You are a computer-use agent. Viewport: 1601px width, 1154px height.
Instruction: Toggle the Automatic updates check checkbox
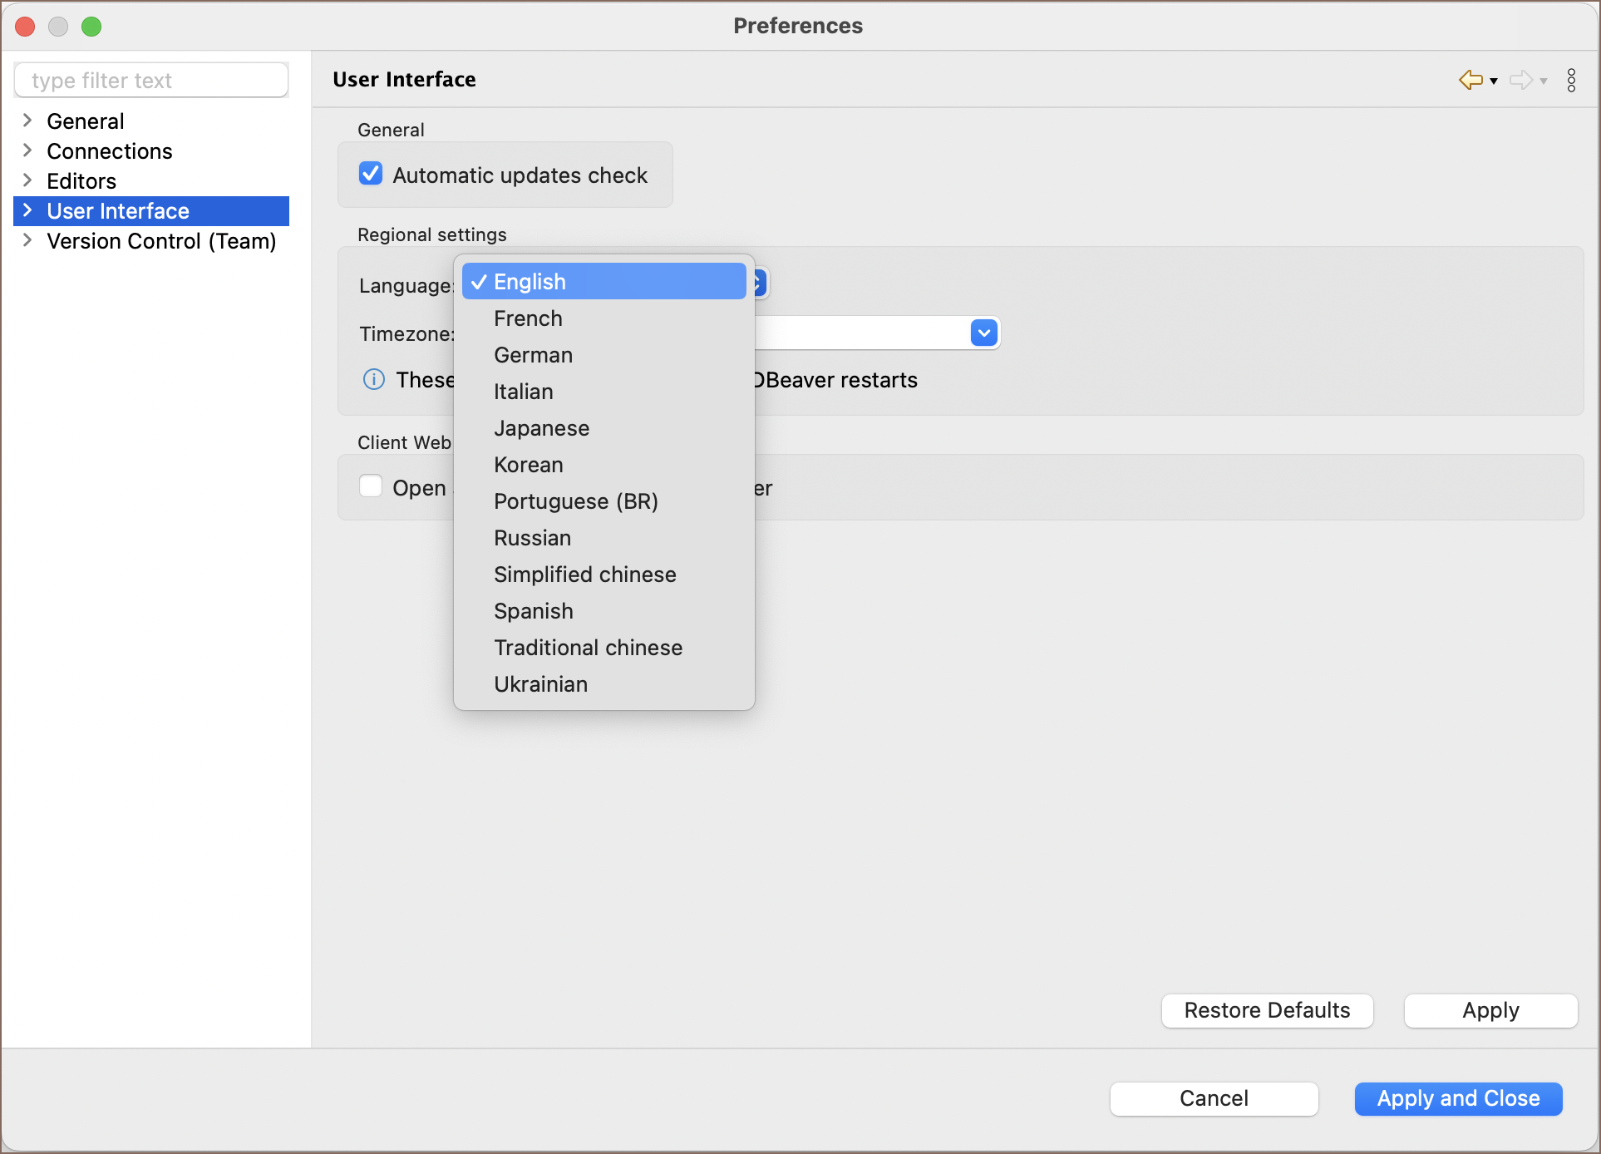[371, 175]
